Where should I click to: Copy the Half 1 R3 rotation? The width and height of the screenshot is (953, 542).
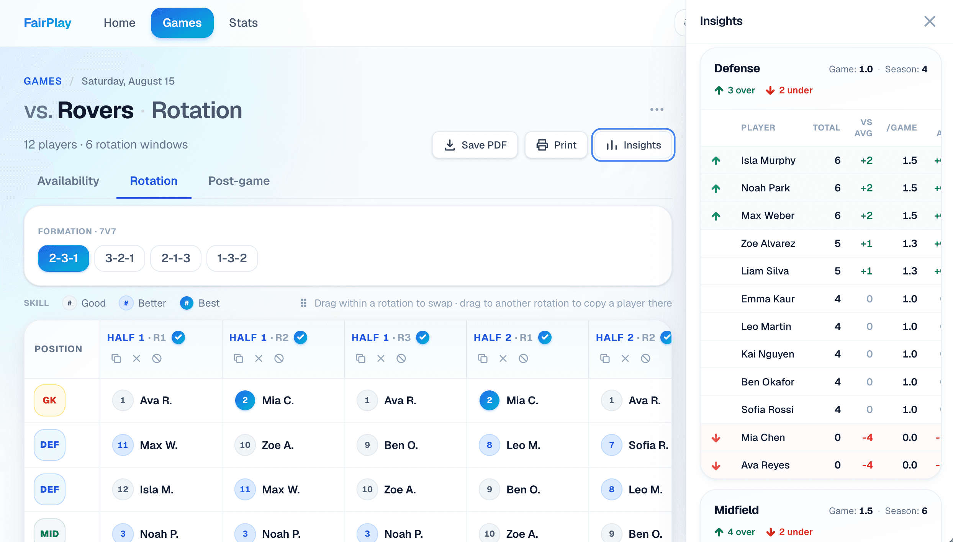click(360, 358)
